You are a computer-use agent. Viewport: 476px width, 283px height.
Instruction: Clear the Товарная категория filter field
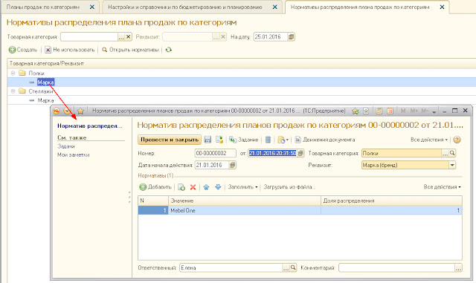click(128, 37)
